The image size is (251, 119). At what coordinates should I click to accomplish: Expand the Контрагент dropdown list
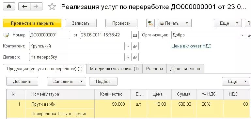(x=128, y=46)
